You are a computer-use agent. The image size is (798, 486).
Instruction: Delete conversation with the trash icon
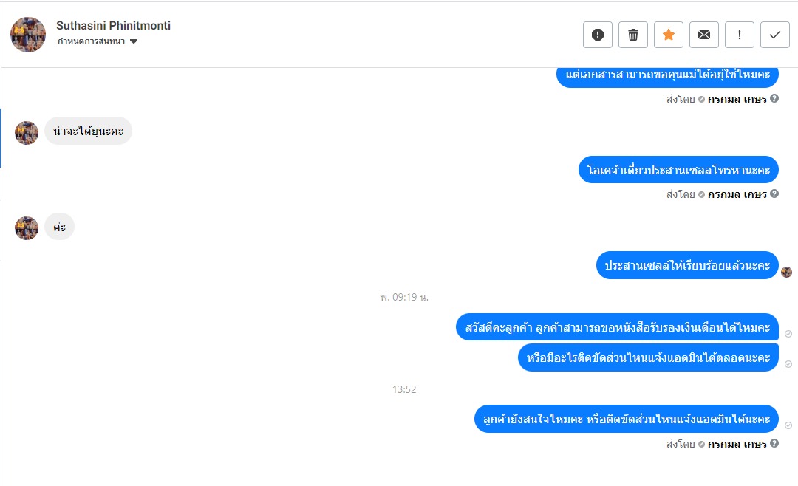(633, 35)
